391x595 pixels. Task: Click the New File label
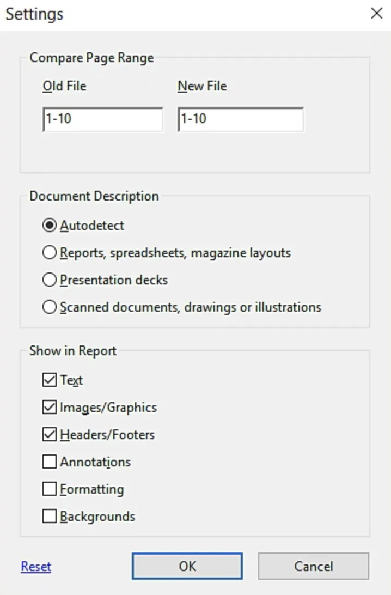[x=202, y=86]
